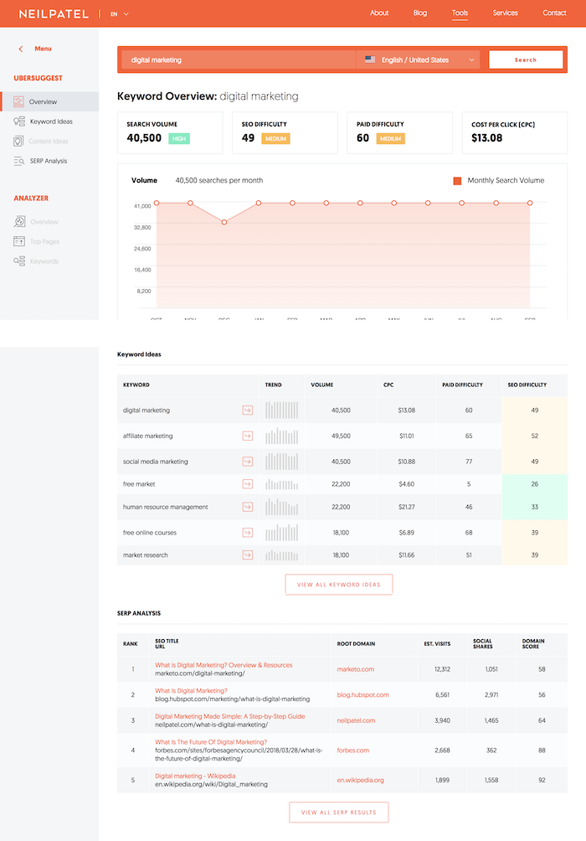
Task: Click trend bars for affiliate marketing
Action: pyautogui.click(x=281, y=436)
